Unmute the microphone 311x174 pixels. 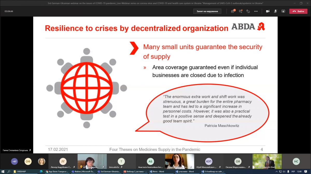tap(275, 11)
